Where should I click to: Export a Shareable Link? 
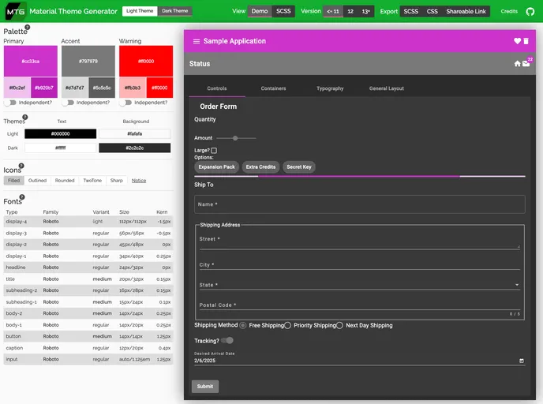pos(466,11)
